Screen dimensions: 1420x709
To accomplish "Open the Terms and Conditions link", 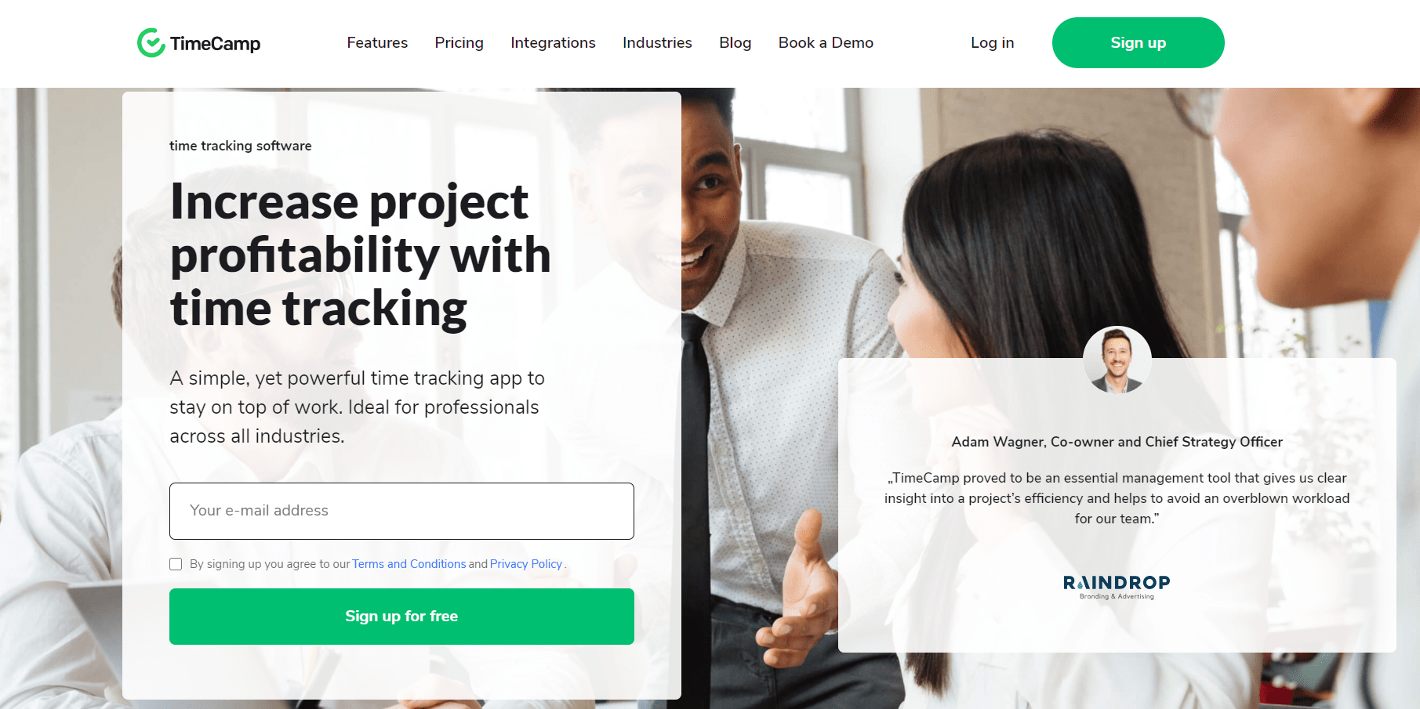I will click(x=409, y=564).
